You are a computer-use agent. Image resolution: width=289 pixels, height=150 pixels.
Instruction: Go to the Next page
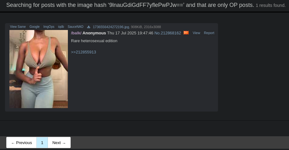(59, 142)
